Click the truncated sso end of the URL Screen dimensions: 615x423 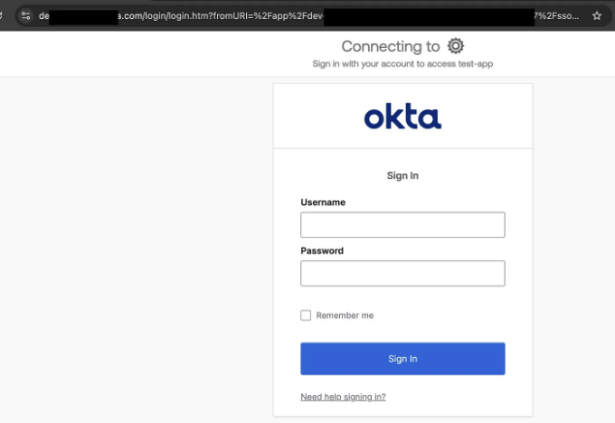coord(556,16)
